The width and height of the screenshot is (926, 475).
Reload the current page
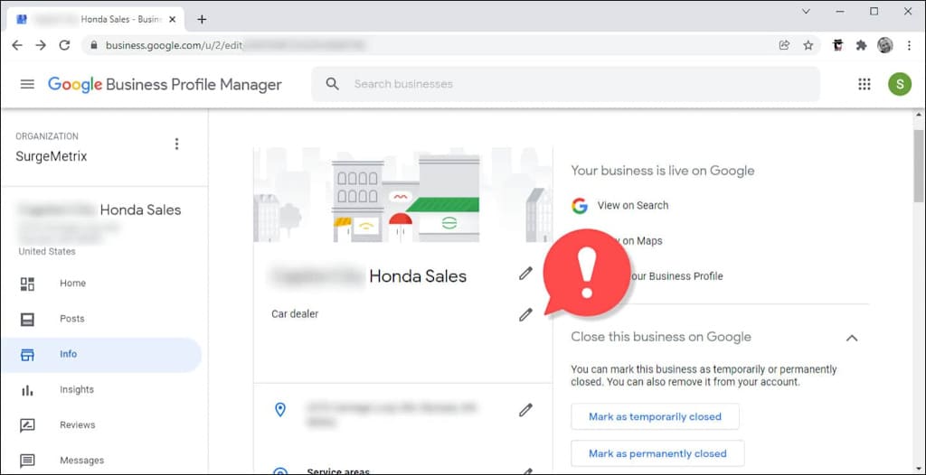click(64, 45)
